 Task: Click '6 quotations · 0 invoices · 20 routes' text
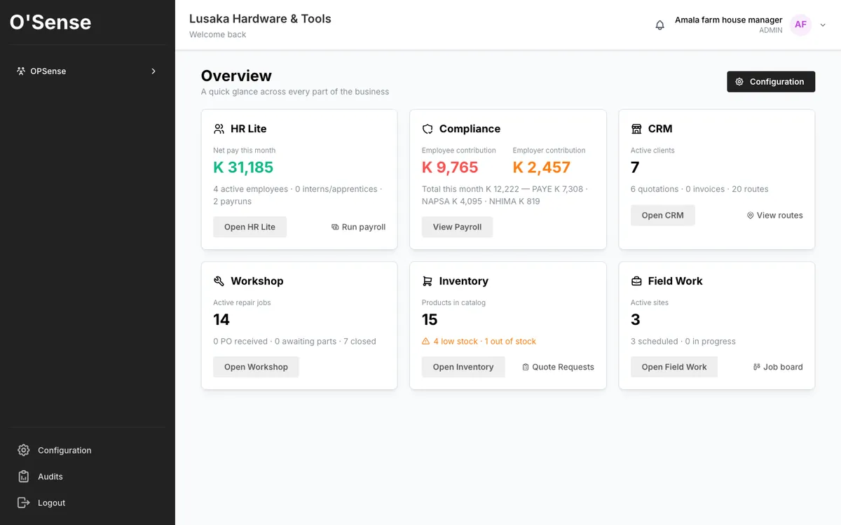click(x=699, y=189)
